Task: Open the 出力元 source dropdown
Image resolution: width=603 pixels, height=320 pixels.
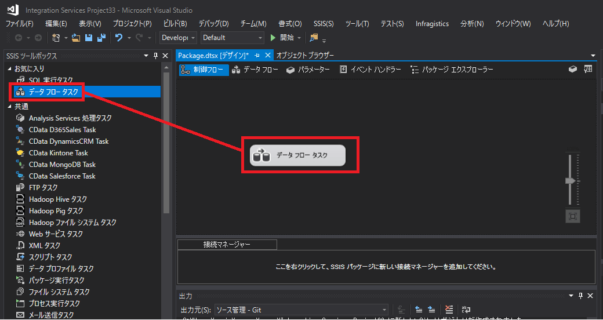Action: pos(301,310)
